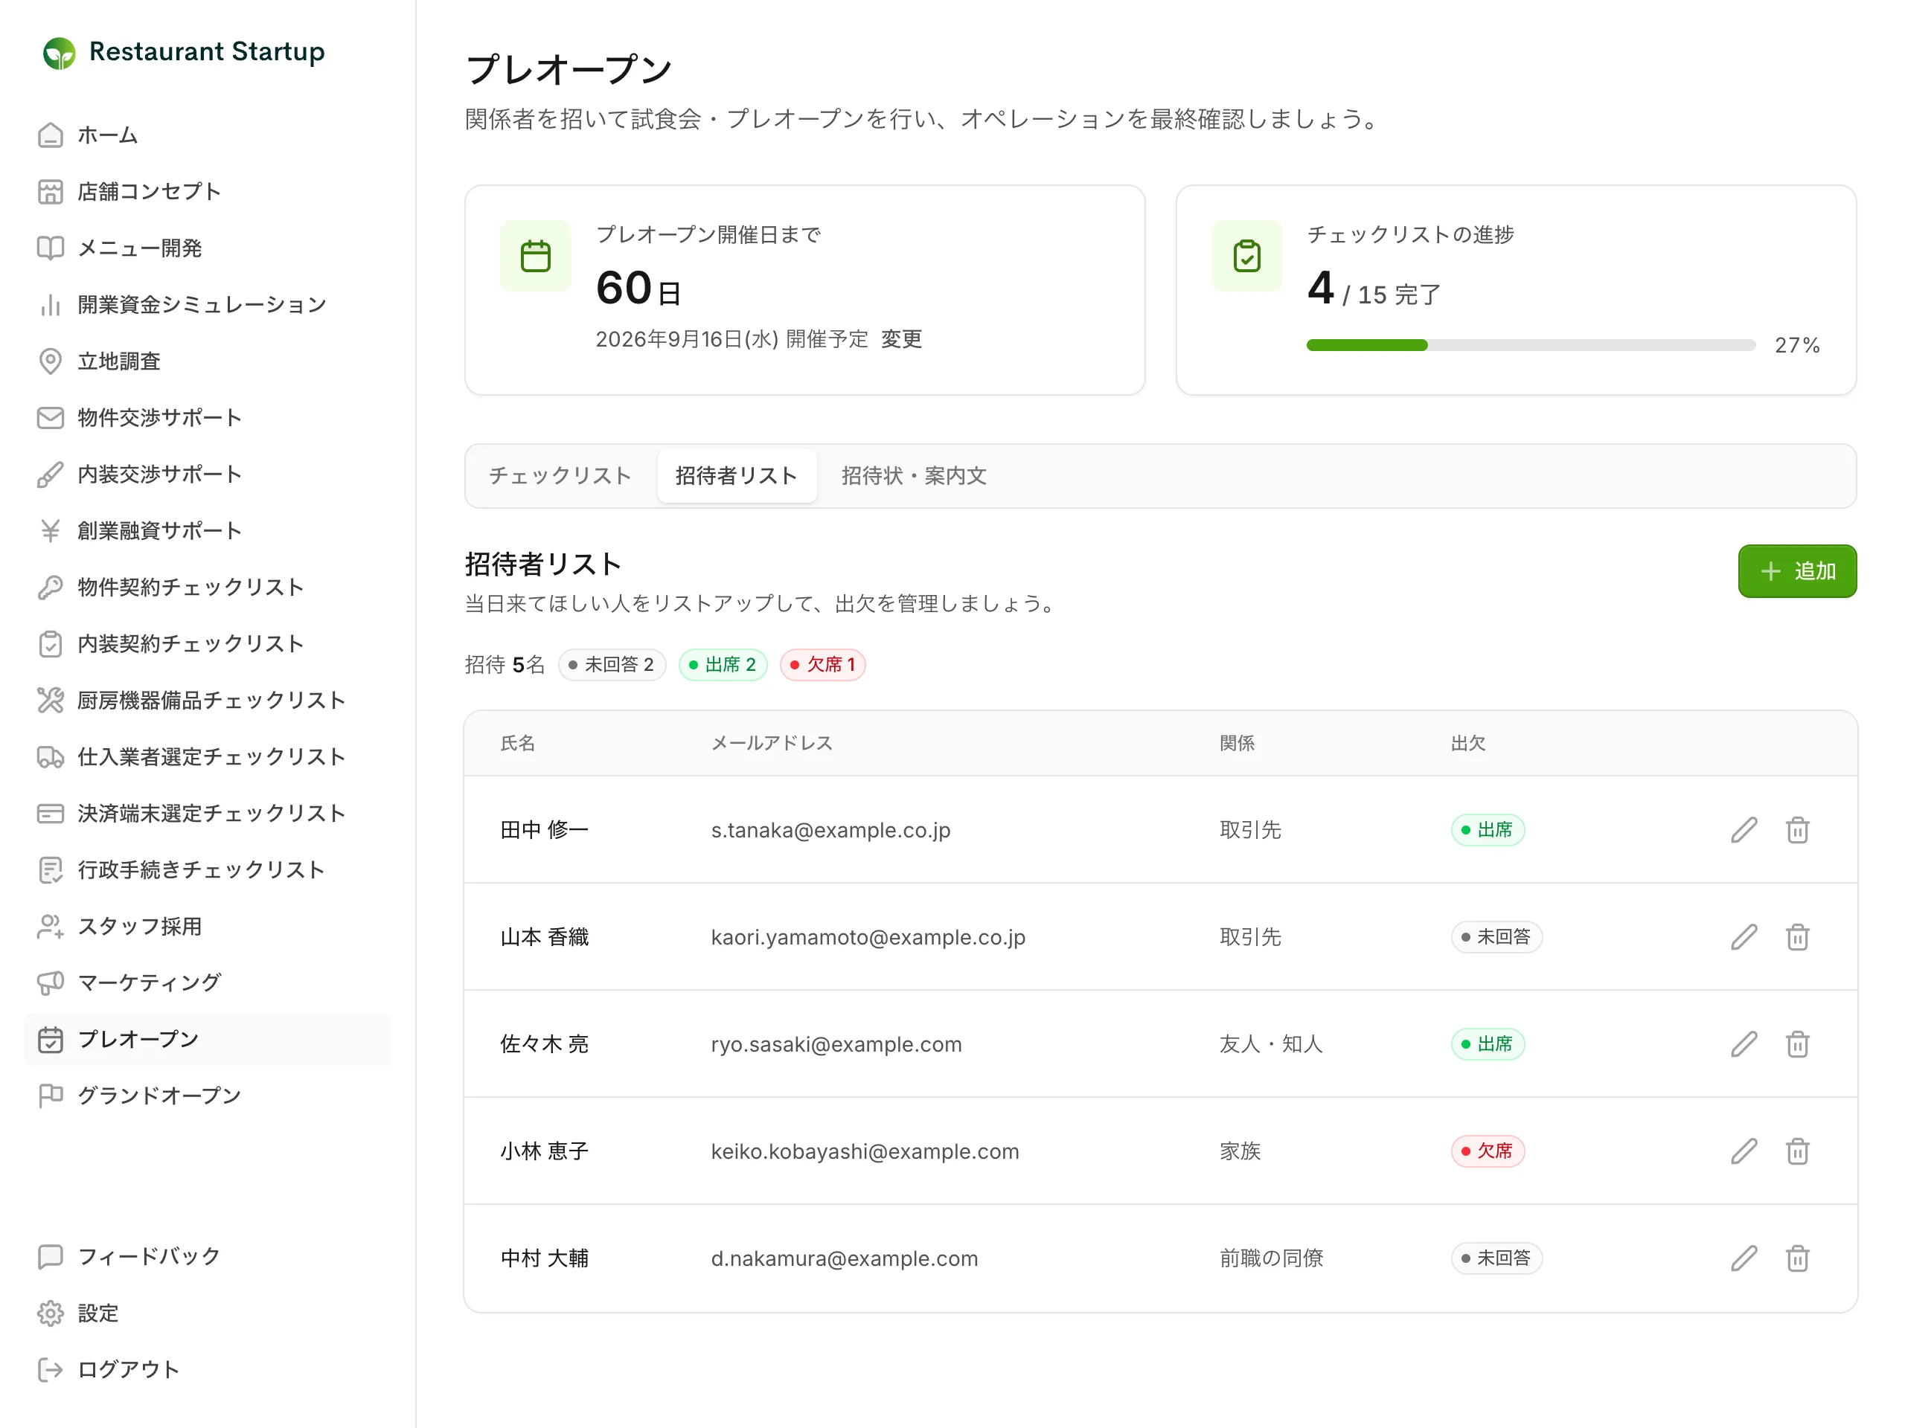Switch to 招待状・案内文 tab
This screenshot has width=1905, height=1428.
[914, 476]
